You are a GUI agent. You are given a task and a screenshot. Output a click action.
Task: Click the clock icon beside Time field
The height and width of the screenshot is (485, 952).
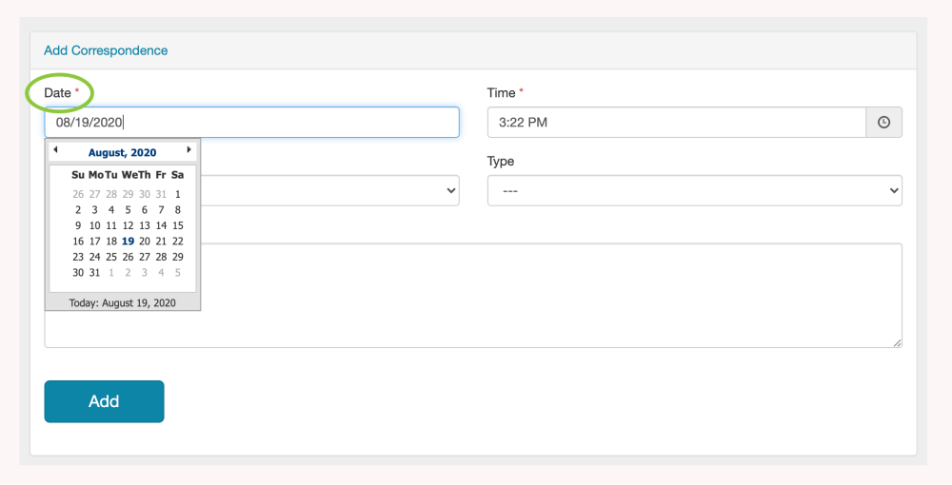coord(883,123)
